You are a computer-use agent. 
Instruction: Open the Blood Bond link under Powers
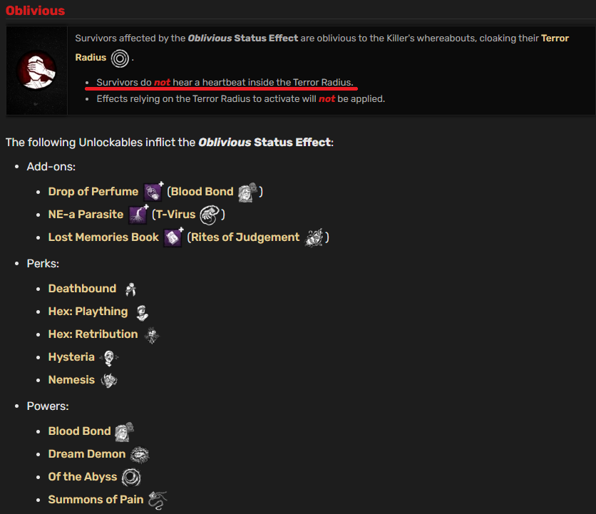pyautogui.click(x=79, y=431)
